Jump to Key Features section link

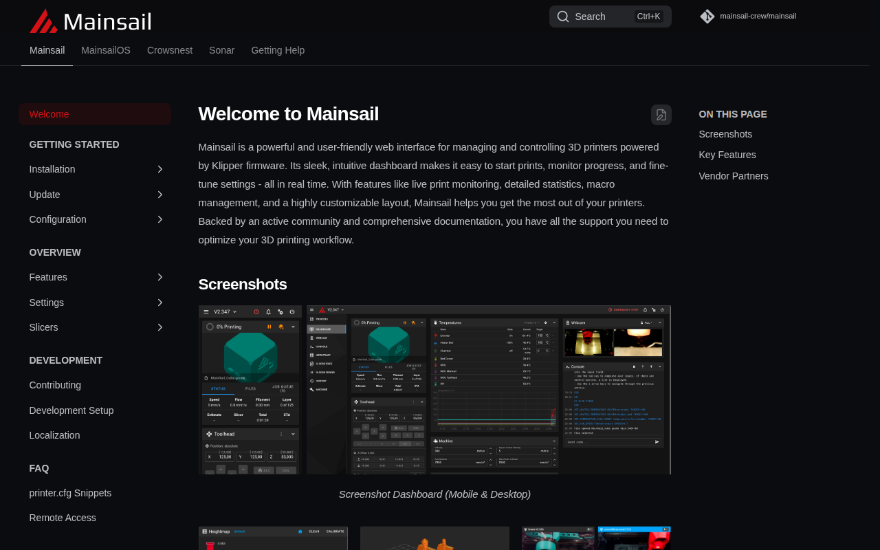click(727, 155)
